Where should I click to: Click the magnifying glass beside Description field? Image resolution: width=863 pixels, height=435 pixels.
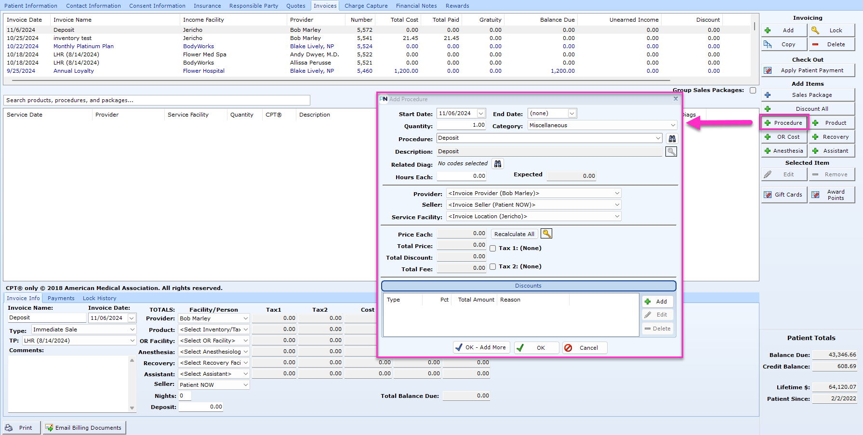(x=671, y=151)
